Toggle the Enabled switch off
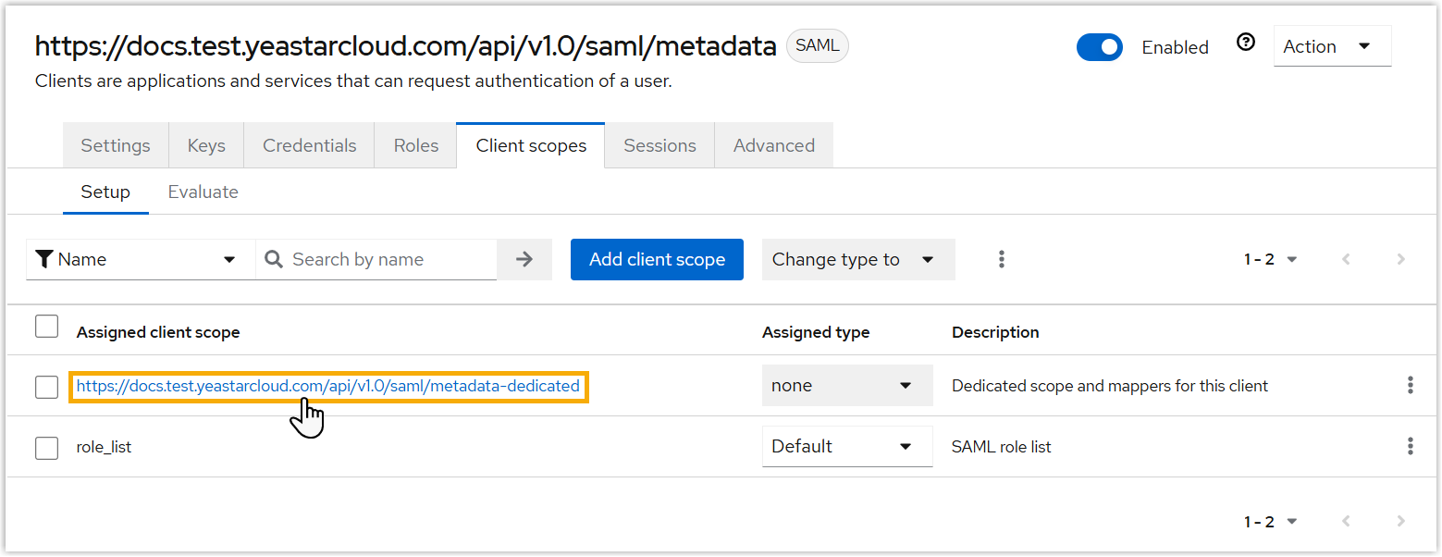 click(1099, 47)
